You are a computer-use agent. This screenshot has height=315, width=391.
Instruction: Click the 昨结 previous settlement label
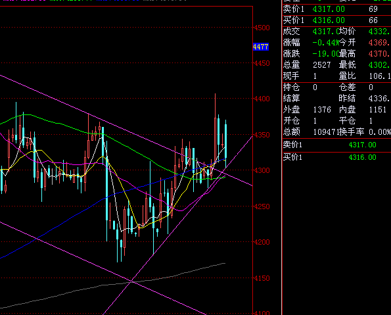pyautogui.click(x=347, y=99)
